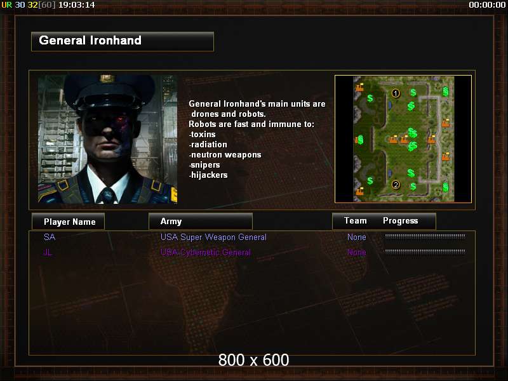Click the dollar icon on the map's left edge
The height and width of the screenshot is (381, 508).
[359, 140]
